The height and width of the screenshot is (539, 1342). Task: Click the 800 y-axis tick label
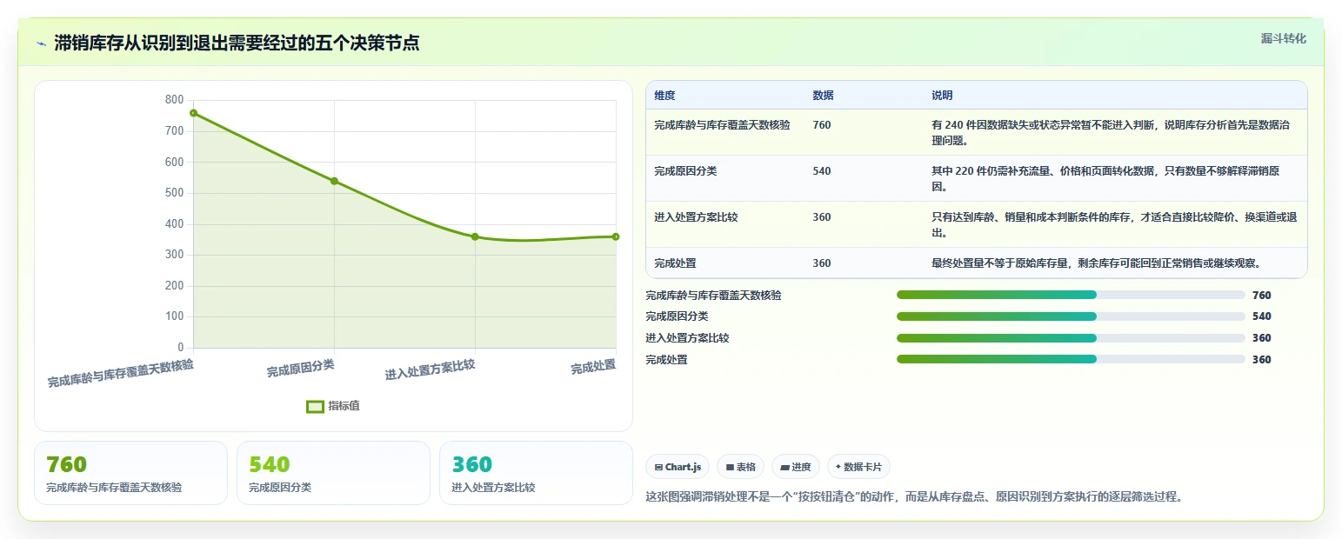click(x=174, y=100)
